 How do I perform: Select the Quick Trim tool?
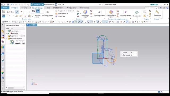(17, 16)
